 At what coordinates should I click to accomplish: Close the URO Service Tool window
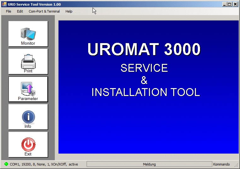click(235, 4)
